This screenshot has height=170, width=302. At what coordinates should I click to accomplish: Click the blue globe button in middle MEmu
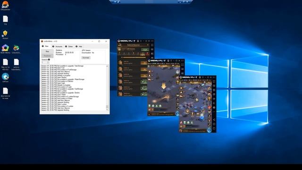(x=177, y=113)
